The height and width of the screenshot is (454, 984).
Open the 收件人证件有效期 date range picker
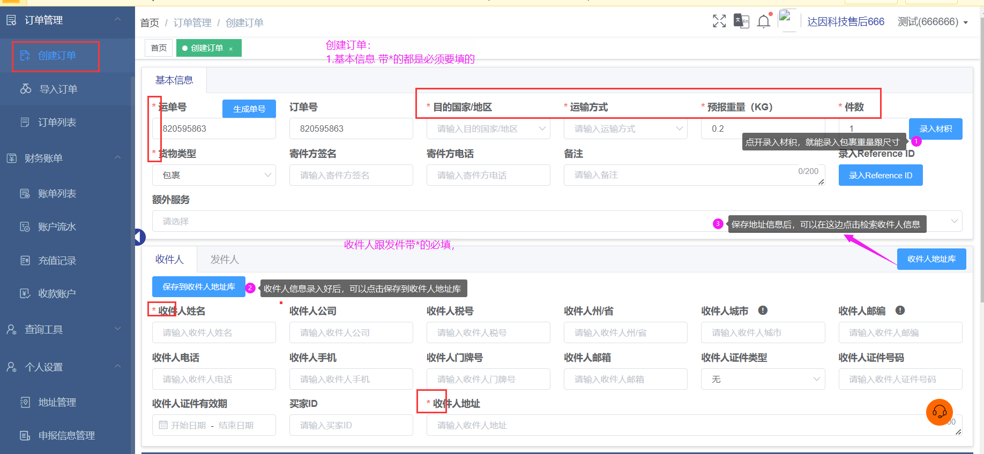click(x=213, y=425)
